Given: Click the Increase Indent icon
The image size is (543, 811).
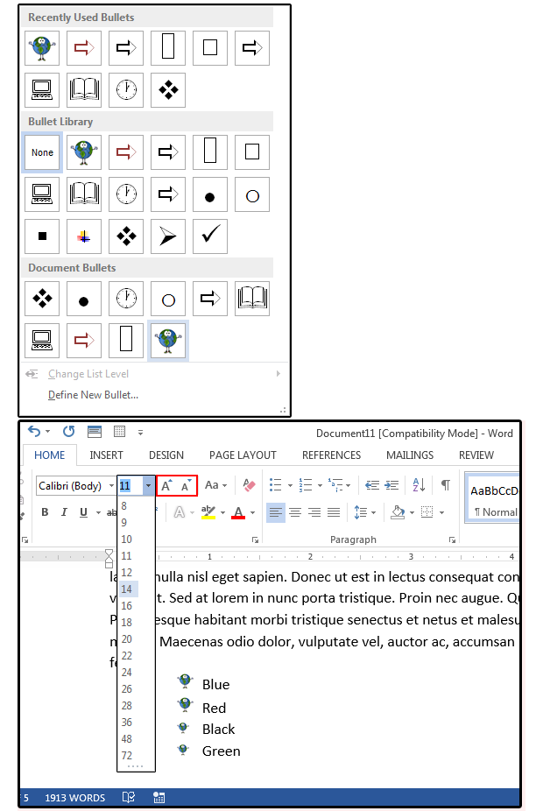Looking at the screenshot, I should [x=391, y=485].
